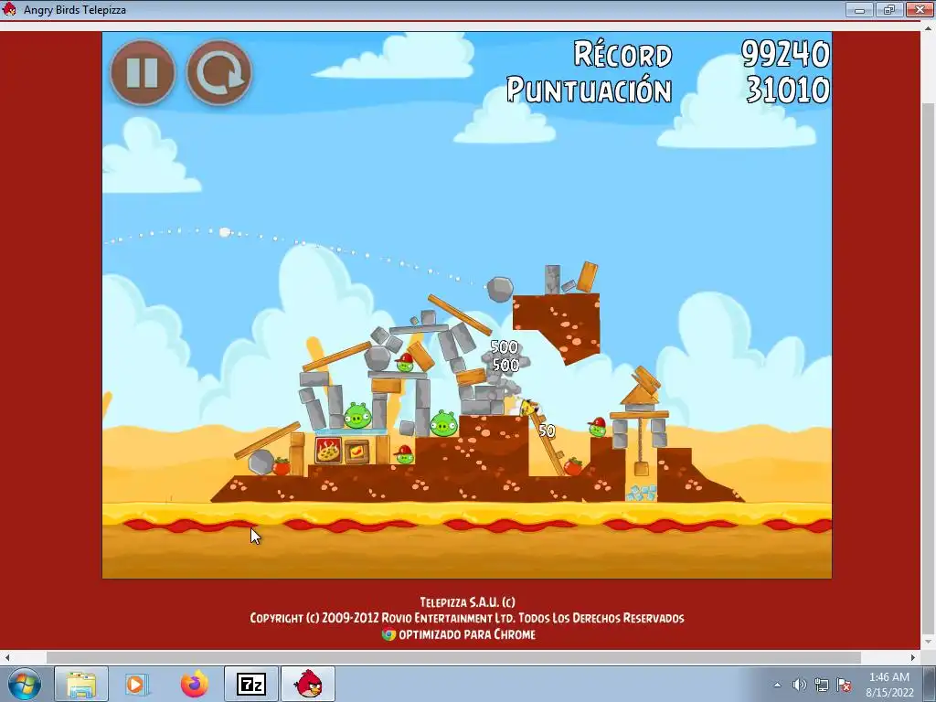Image resolution: width=936 pixels, height=702 pixels.
Task: Pause the game with the pause button
Action: 143,73
